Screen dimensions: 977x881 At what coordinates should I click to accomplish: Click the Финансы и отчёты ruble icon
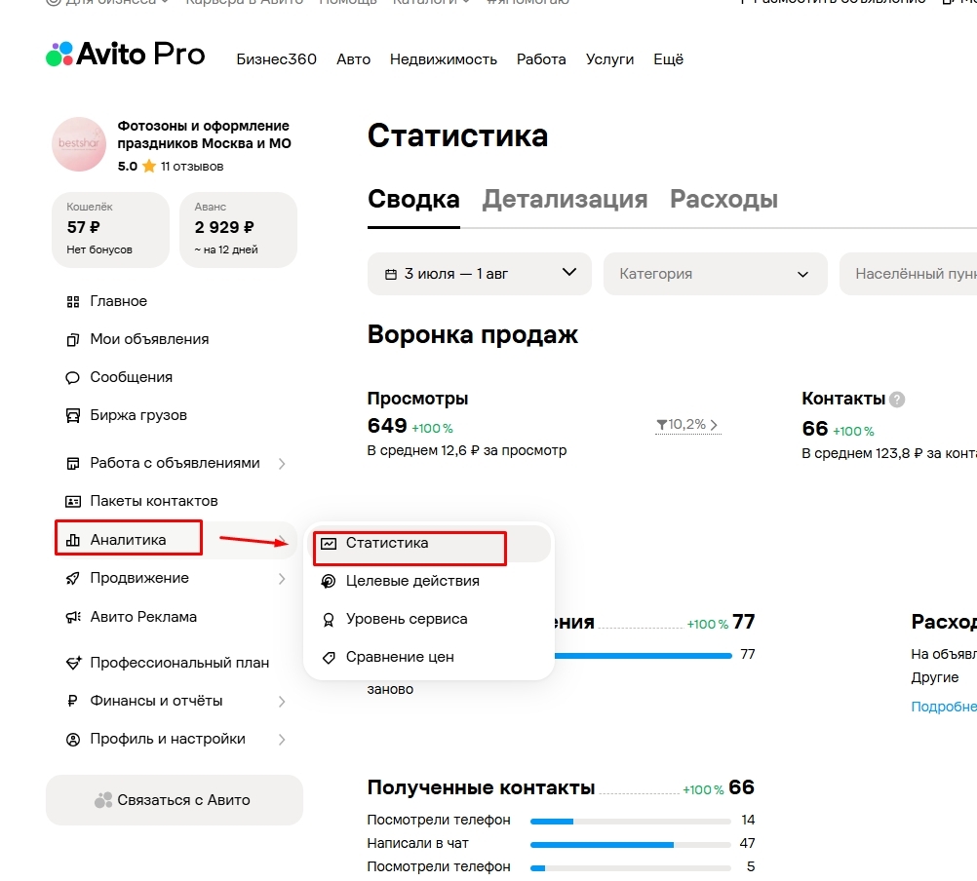pyautogui.click(x=72, y=701)
